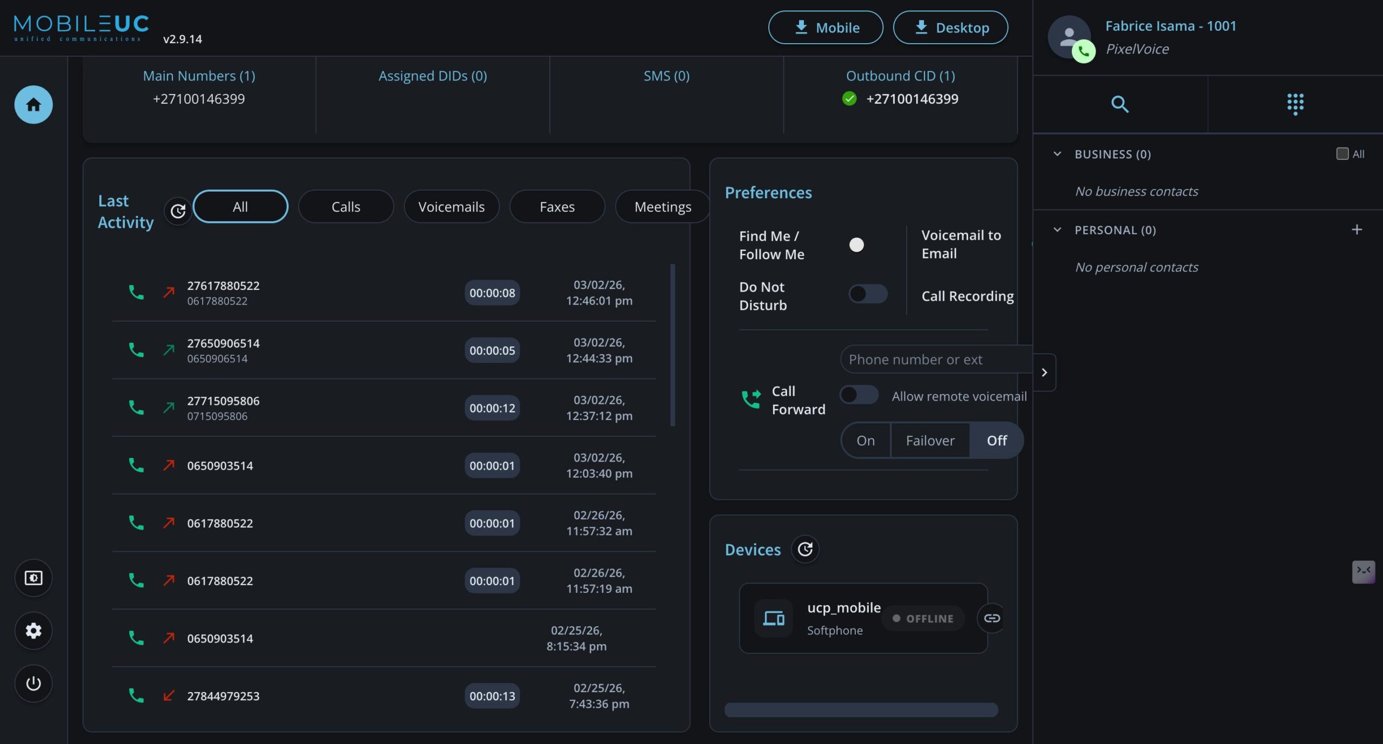This screenshot has width=1383, height=744.
Task: Select the Meetings activity filter
Action: (x=662, y=207)
